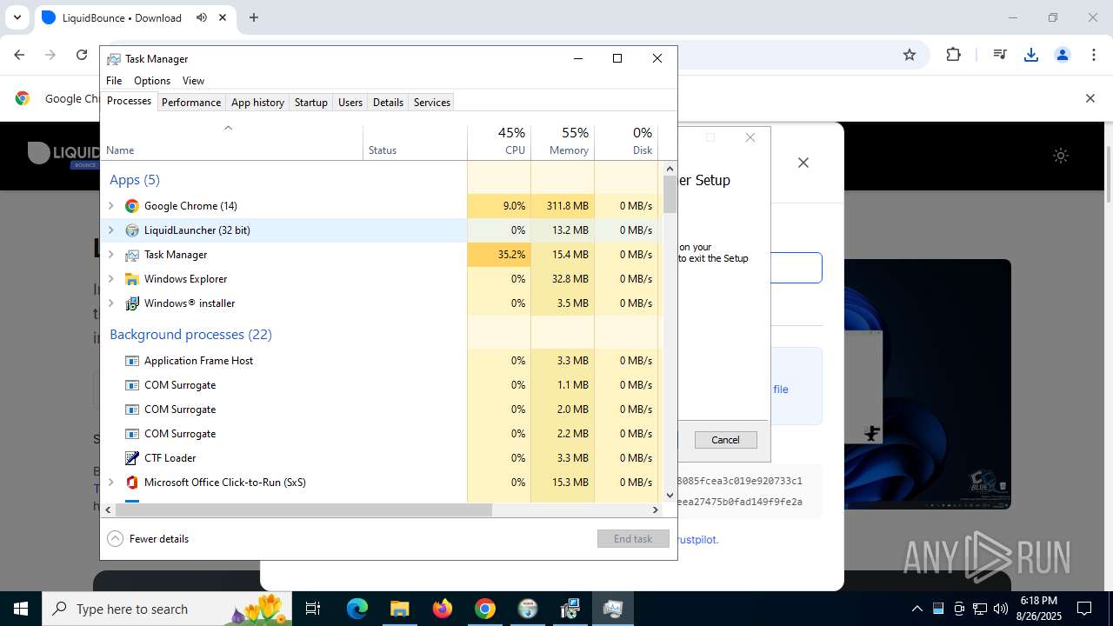The height and width of the screenshot is (626, 1113).
Task: Open Chrome profile avatar
Action: point(1063,55)
